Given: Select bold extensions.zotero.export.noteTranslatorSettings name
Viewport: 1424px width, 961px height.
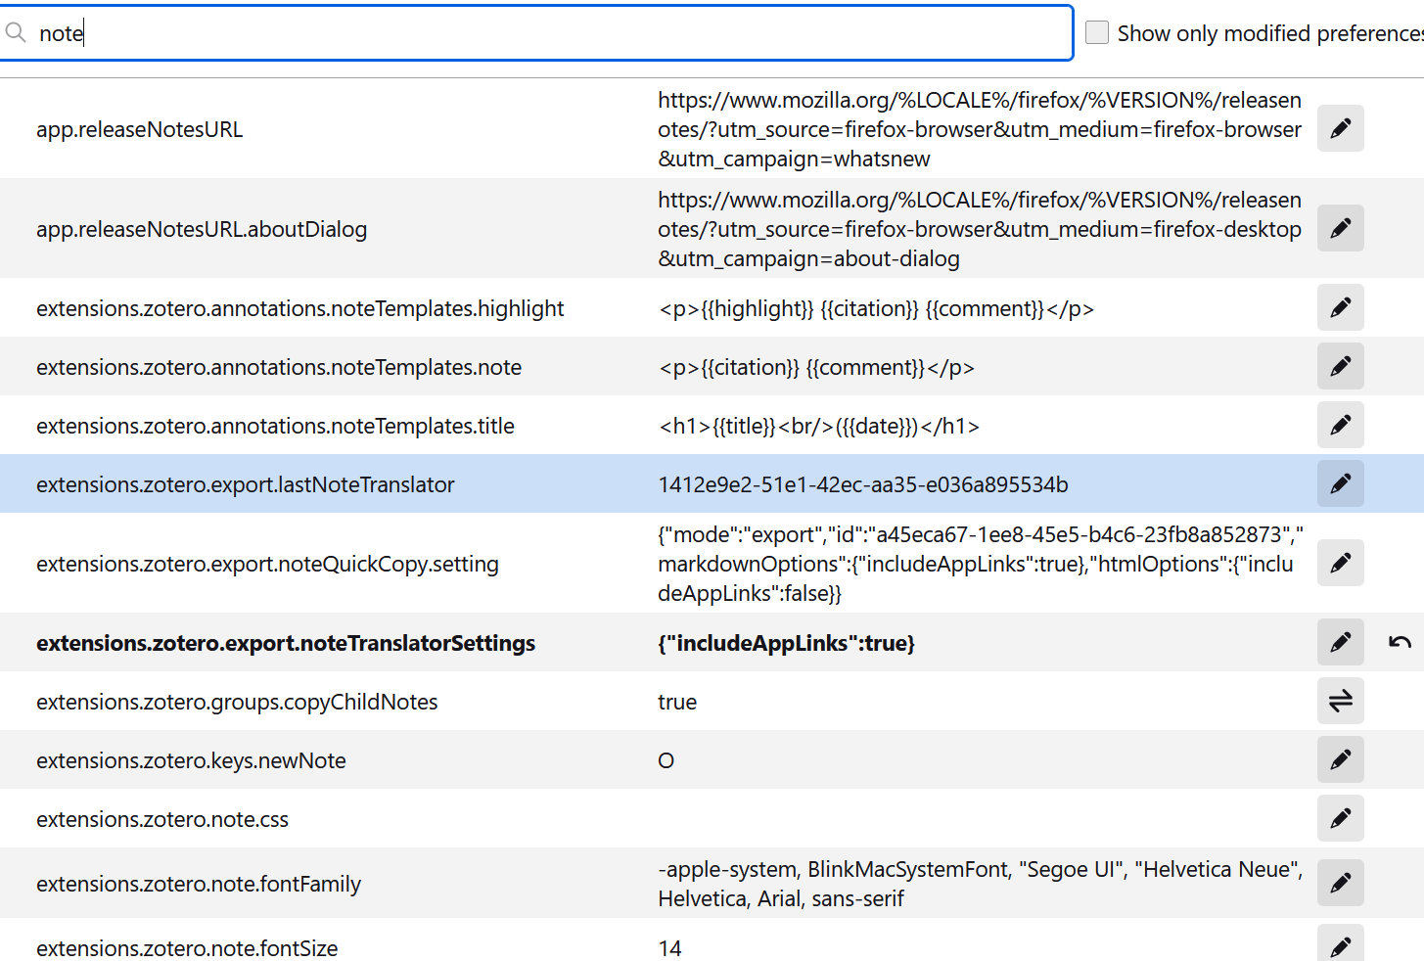Looking at the screenshot, I should 286,643.
